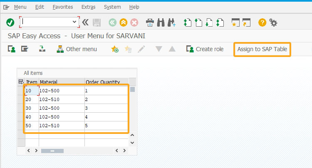Screen dimensions: 312x168
Task: Click the vertical scrollbar thumb of table
Action: click(132, 89)
